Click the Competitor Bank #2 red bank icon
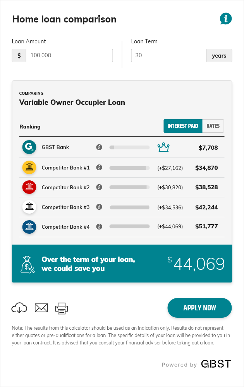The height and width of the screenshot is (387, 244). (29, 187)
